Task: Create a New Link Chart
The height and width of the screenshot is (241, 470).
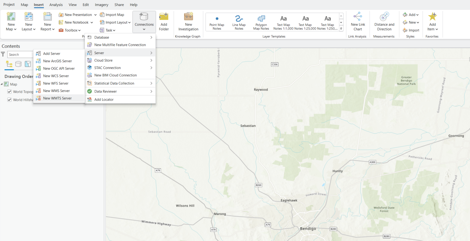Action: tap(358, 22)
